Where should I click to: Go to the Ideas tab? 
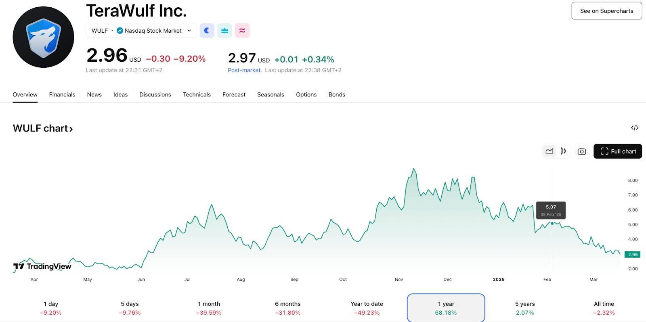[120, 94]
